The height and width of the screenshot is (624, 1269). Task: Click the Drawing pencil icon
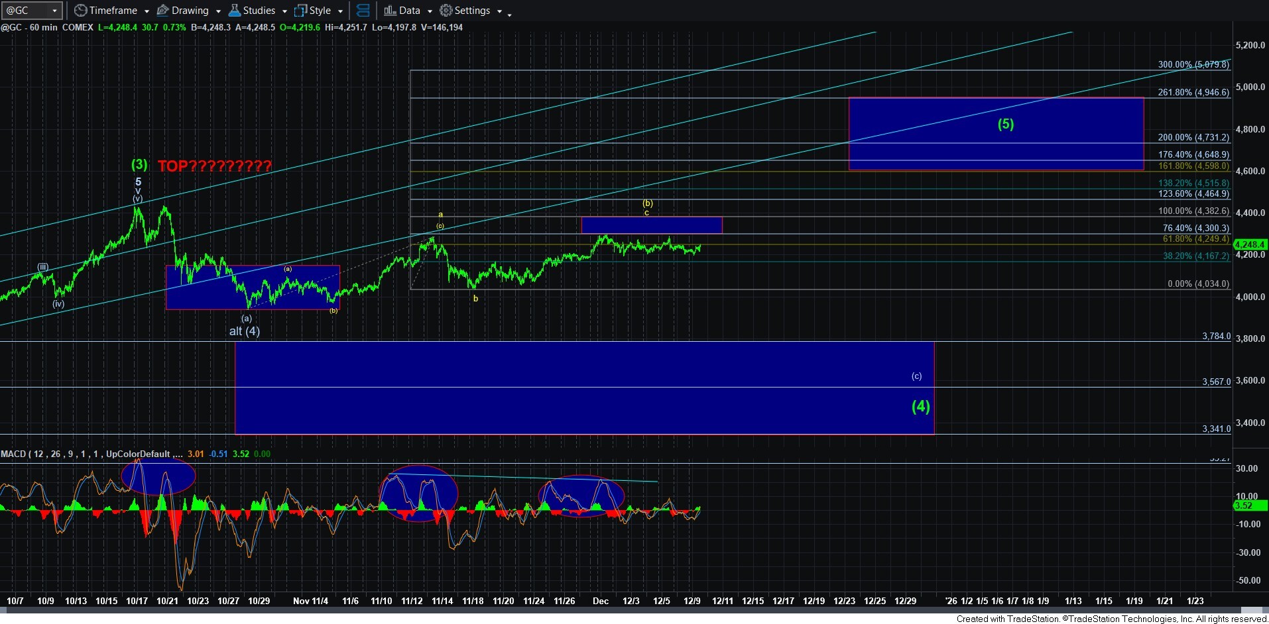(162, 11)
